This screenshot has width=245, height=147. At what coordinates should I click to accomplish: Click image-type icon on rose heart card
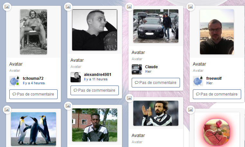pos(190,110)
